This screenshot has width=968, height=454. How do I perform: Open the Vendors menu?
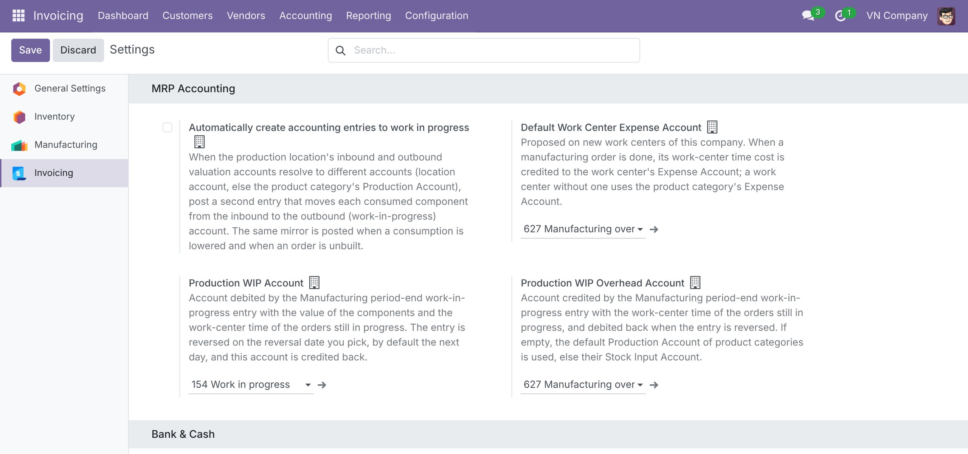point(246,16)
